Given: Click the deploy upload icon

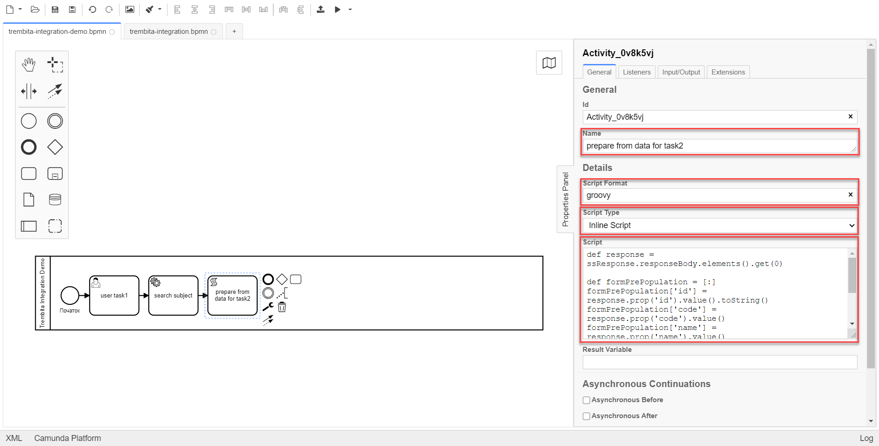Looking at the screenshot, I should coord(320,9).
